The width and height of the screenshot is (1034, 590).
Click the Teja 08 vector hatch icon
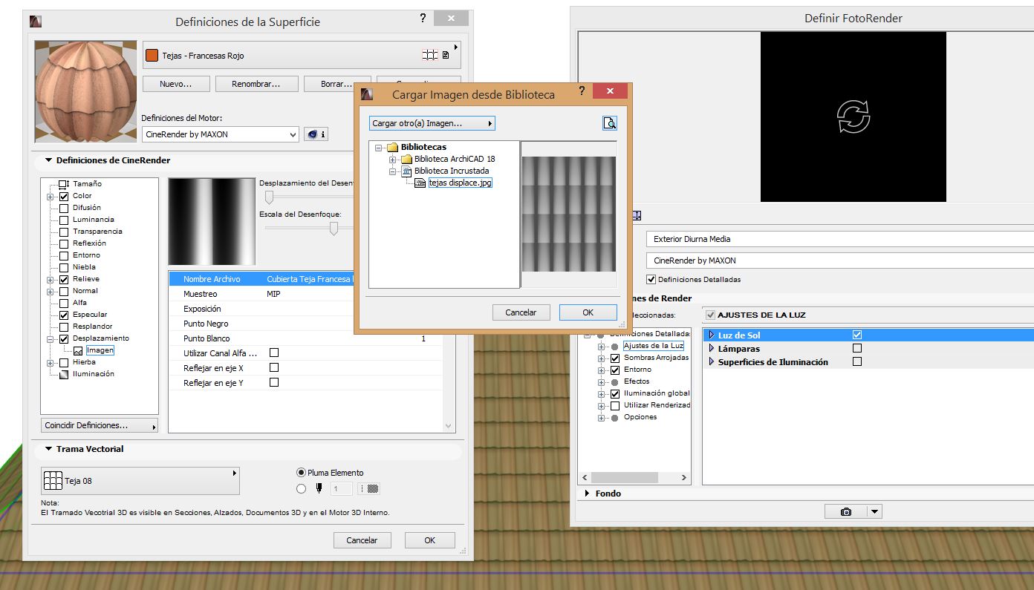pos(53,481)
